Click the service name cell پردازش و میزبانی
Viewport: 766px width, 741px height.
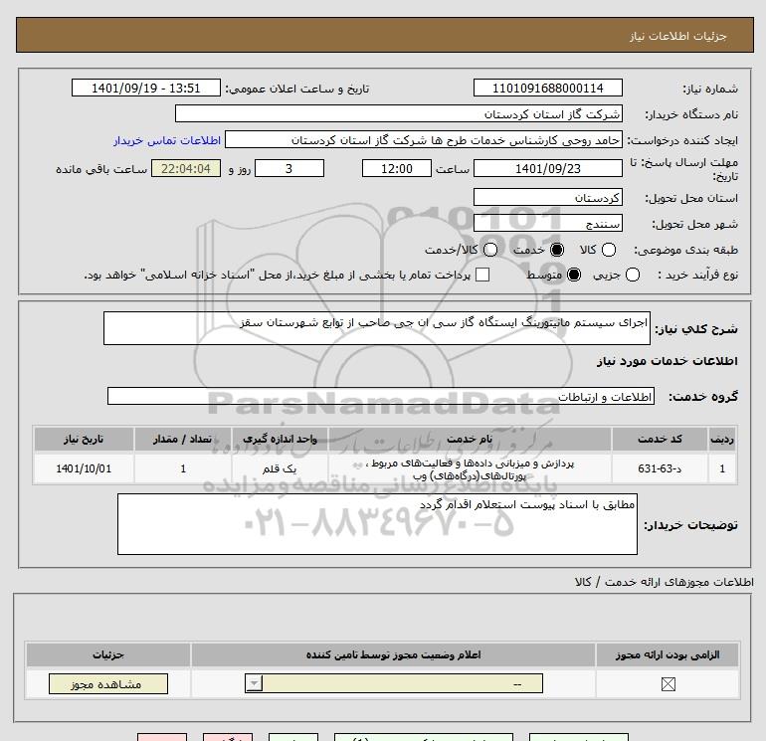tap(470, 468)
